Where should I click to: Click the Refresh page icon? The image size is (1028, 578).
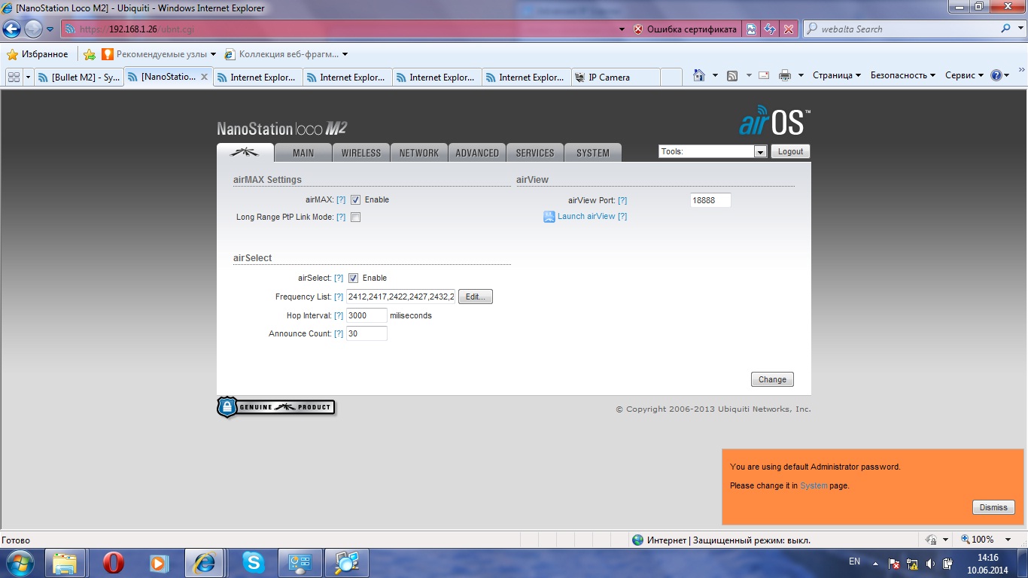[770, 29]
